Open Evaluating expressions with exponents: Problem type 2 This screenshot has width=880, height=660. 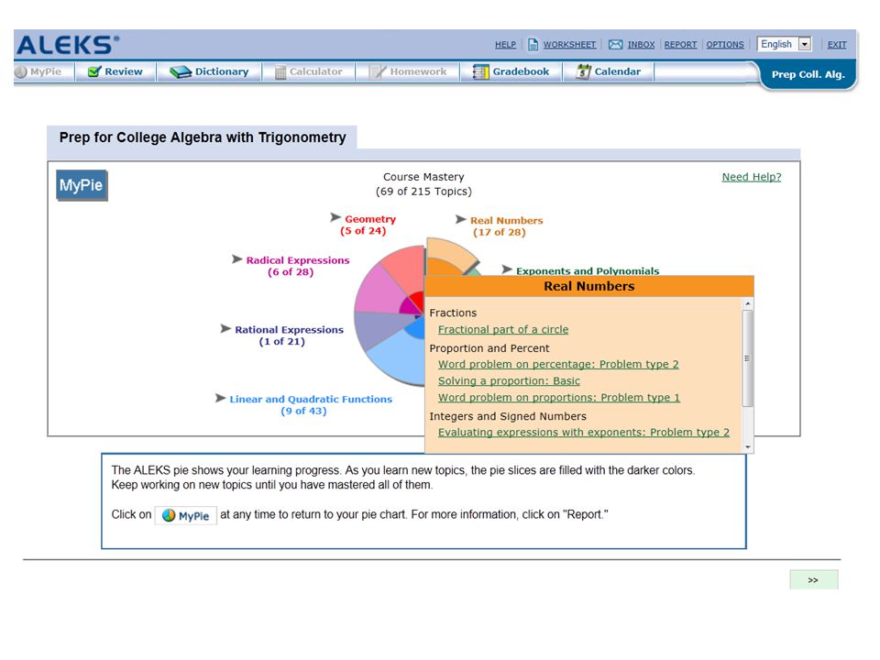click(584, 433)
